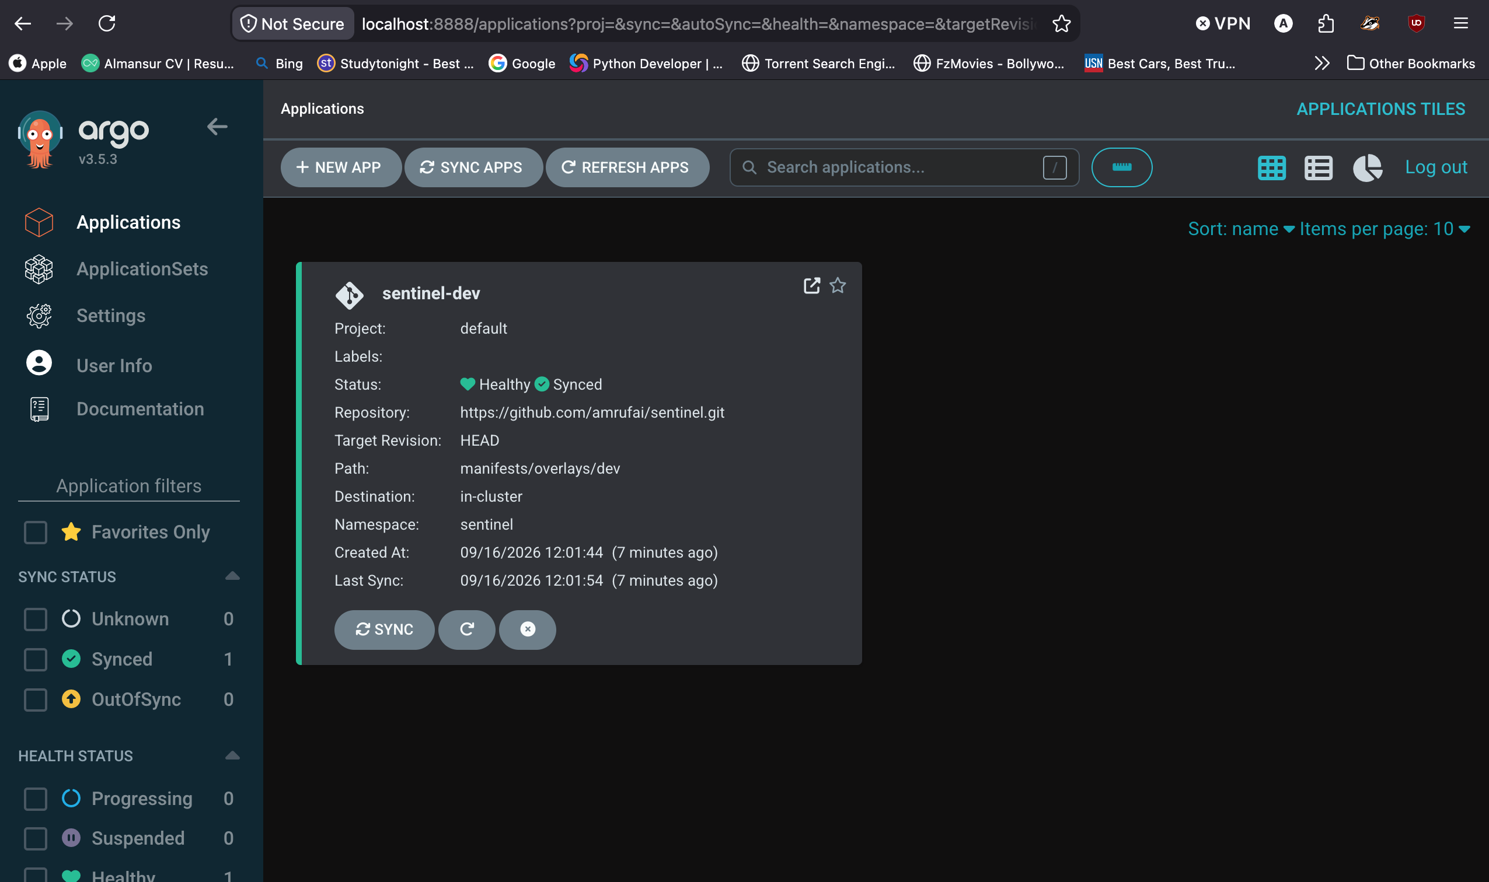
Task: Open ApplicationSets in the sidebar
Action: click(x=142, y=269)
